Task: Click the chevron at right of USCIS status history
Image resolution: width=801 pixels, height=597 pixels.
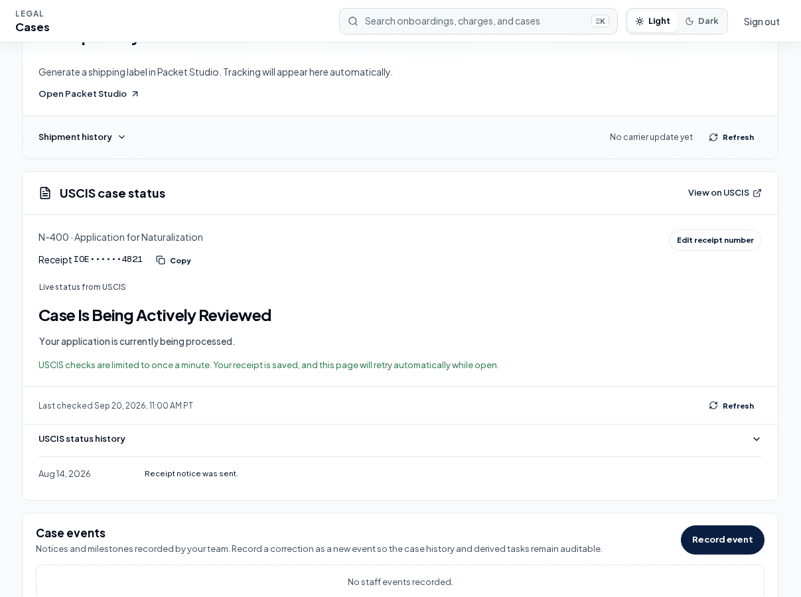Action: tap(757, 439)
